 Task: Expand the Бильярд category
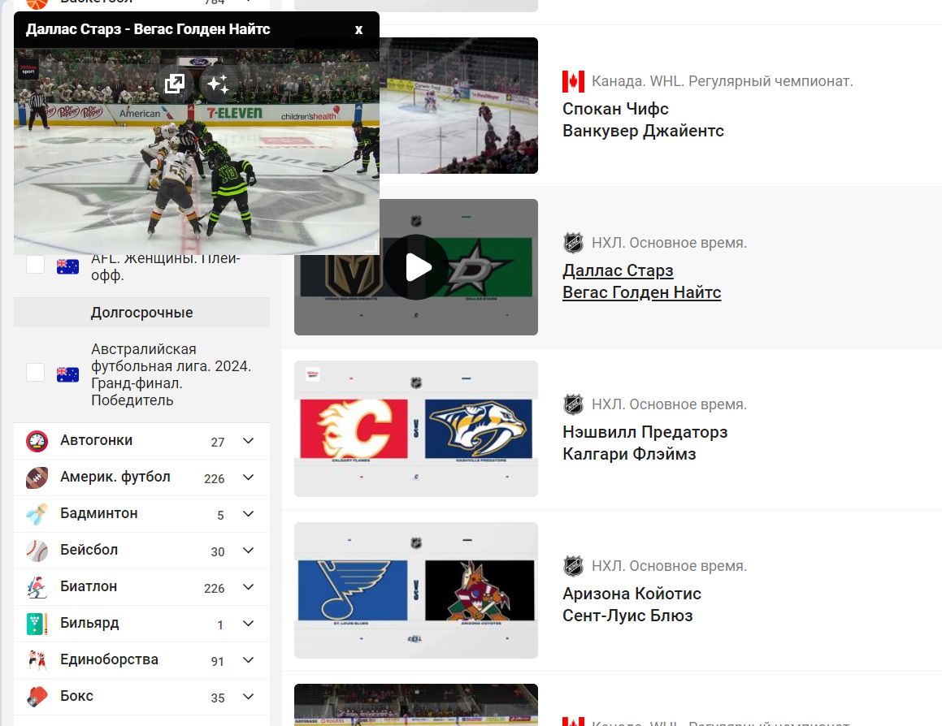point(248,624)
